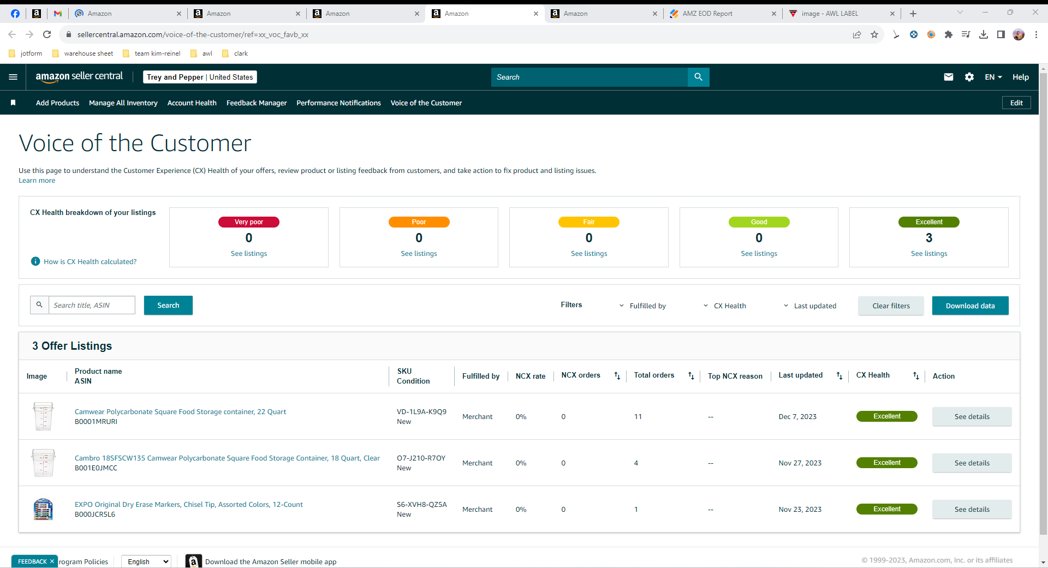Open a new browser tab with plus icon
Viewport: 1048px width, 568px height.
(x=913, y=14)
